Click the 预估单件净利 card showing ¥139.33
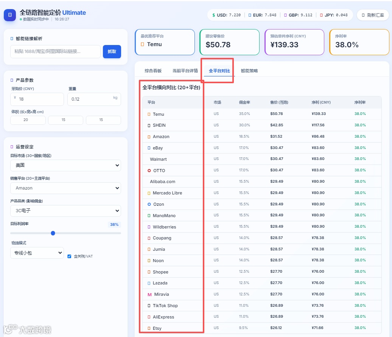Image resolution: width=392 pixels, height=337 pixels. (294, 42)
